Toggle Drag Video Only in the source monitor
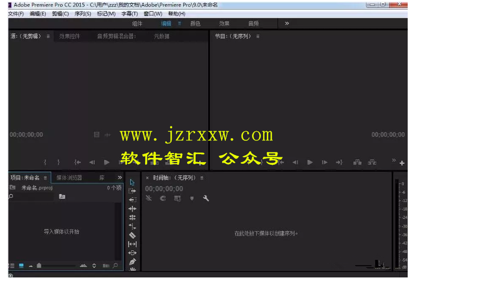Viewport: 489px width, 287px height. pos(96,135)
